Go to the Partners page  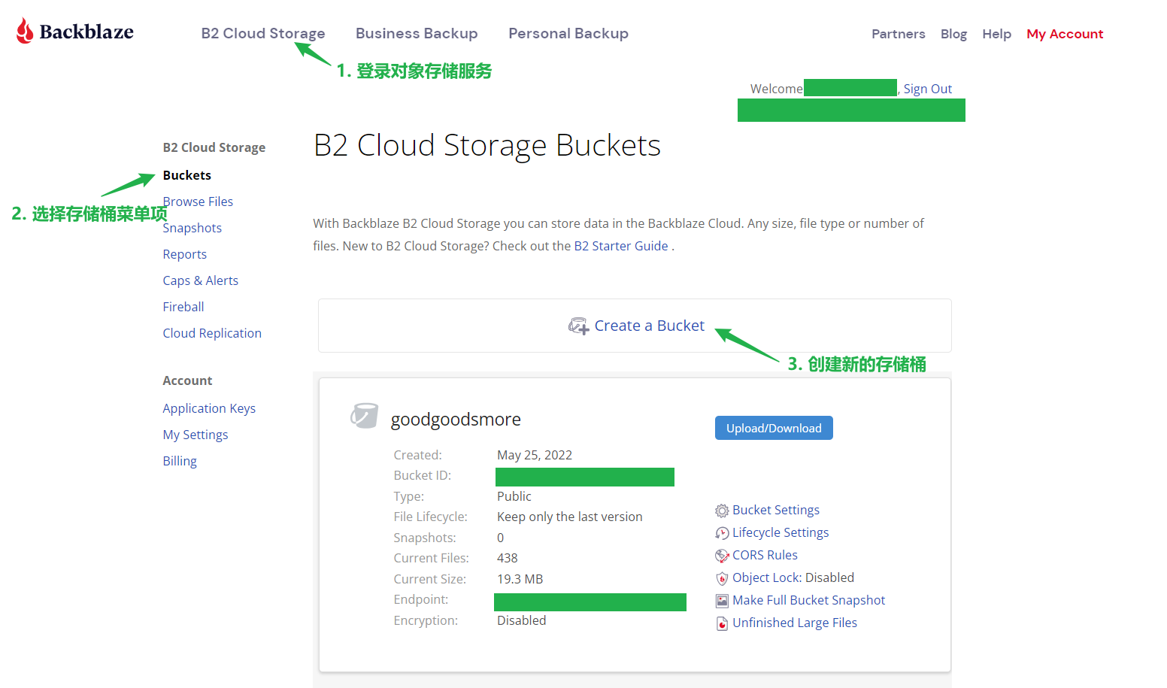tap(899, 34)
